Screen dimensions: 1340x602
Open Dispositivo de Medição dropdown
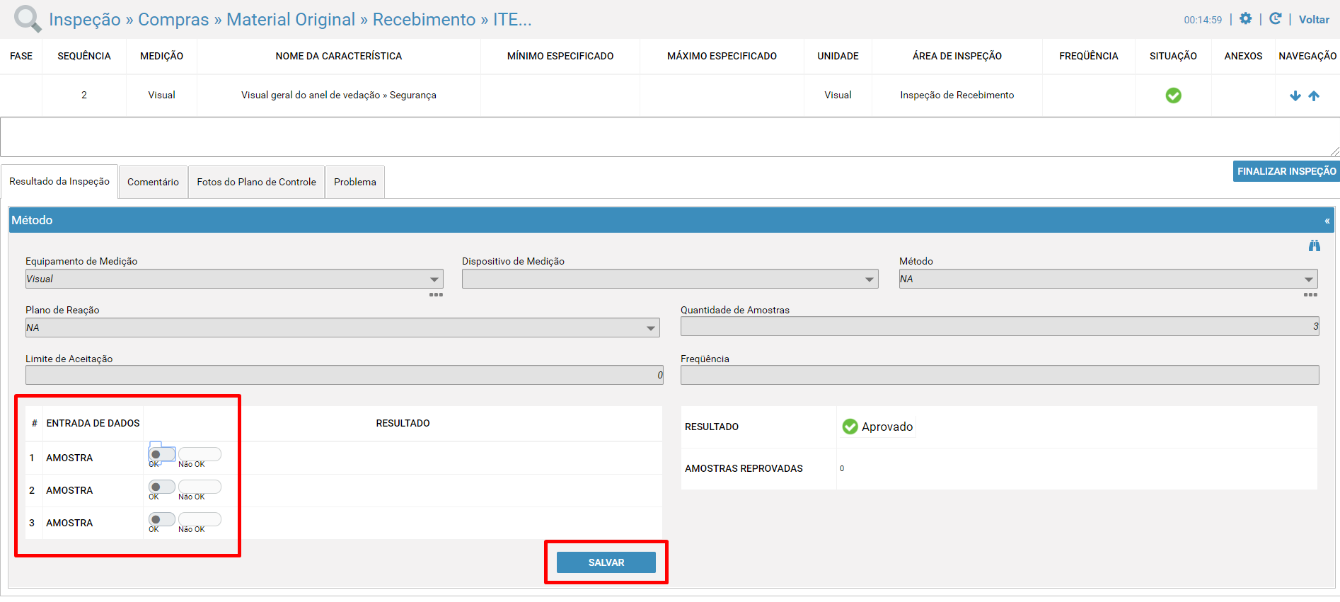pos(670,279)
